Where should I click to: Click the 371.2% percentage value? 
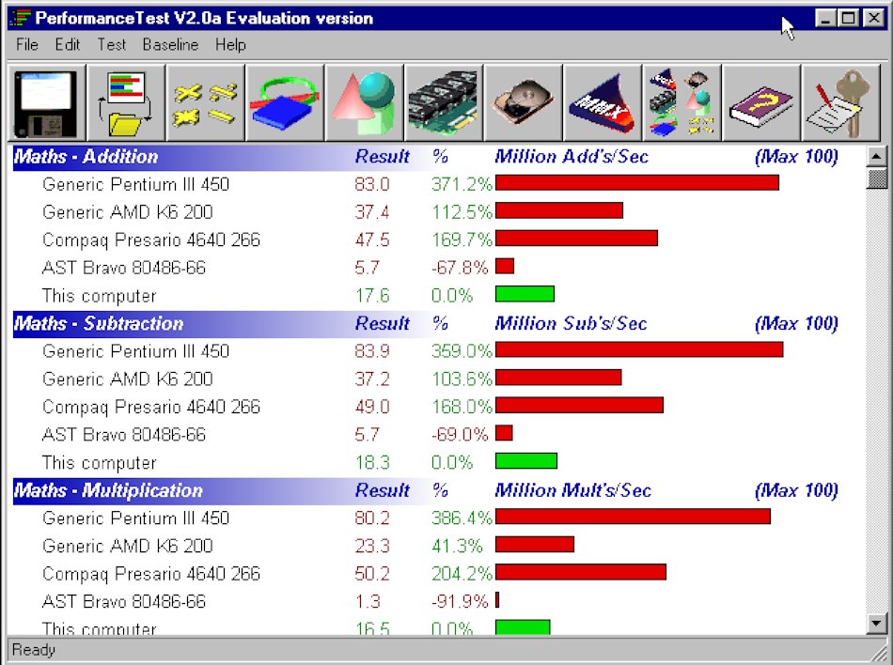pos(462,184)
